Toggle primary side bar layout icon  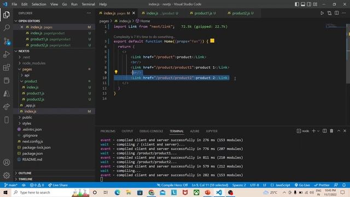point(297,4)
